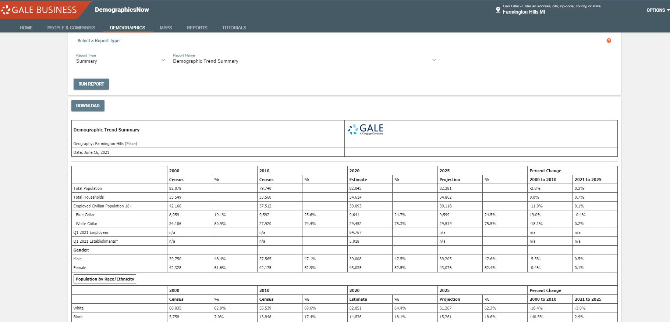Image resolution: width=670 pixels, height=322 pixels.
Task: Click the Population by Race/Ethnicity heading
Action: pyautogui.click(x=105, y=279)
